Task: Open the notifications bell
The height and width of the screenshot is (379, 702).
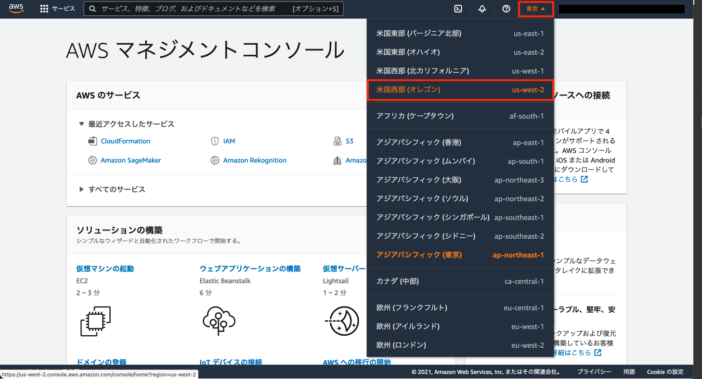Action: coord(482,9)
